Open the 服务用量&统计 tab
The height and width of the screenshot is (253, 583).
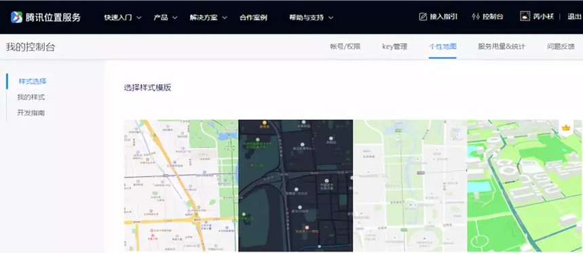[502, 47]
